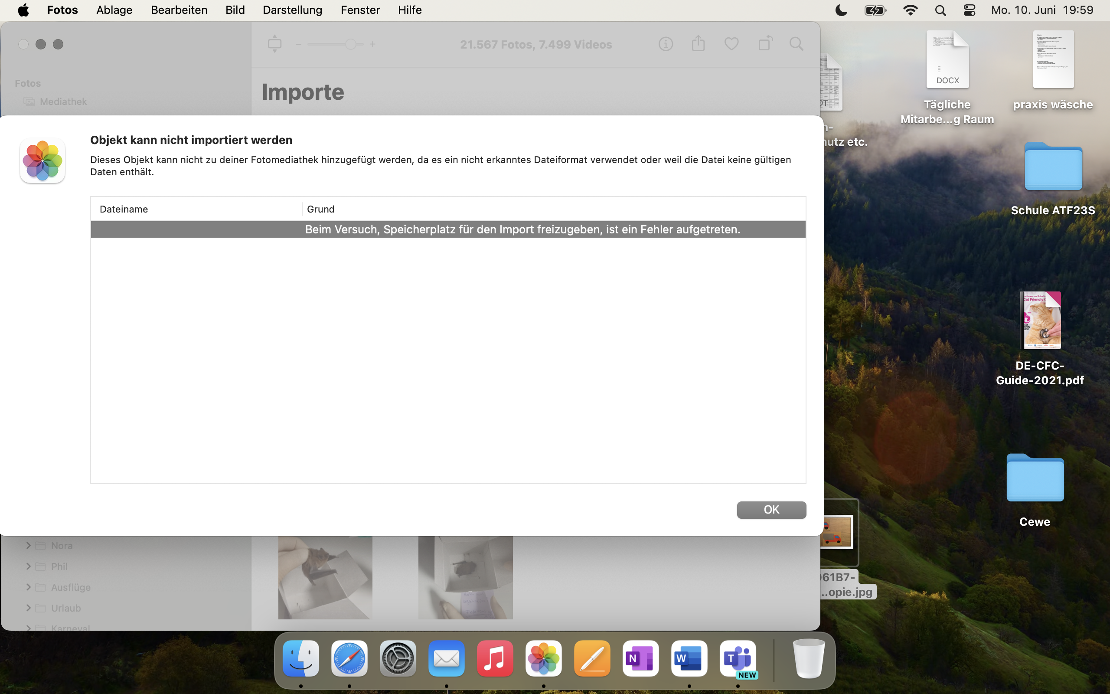
Task: Expand the Nora folder
Action: pos(29,545)
